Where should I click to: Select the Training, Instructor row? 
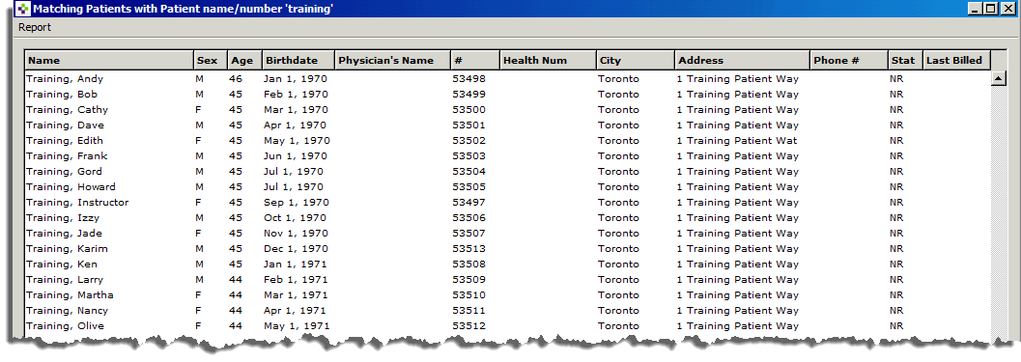click(x=507, y=203)
